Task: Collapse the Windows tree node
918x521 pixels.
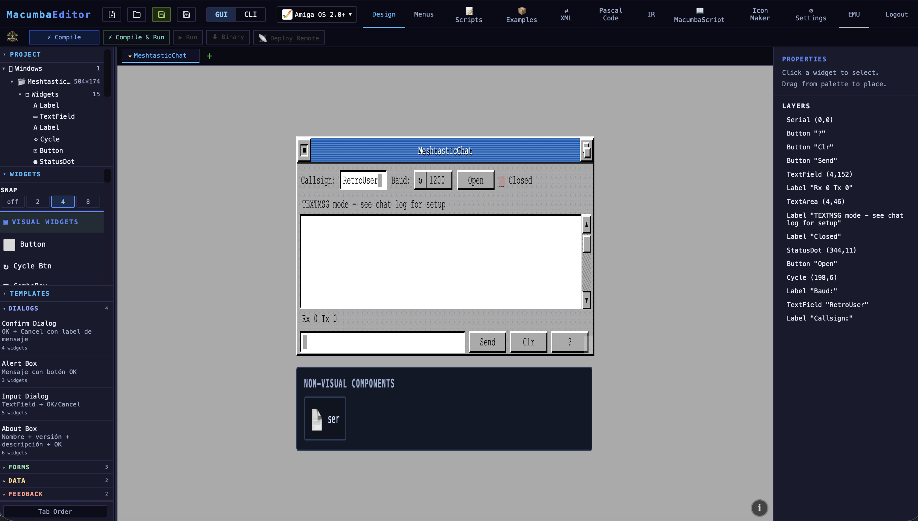Action: click(3, 68)
